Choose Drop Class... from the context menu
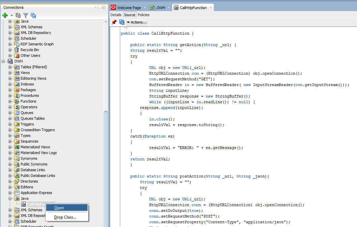 coord(67,217)
